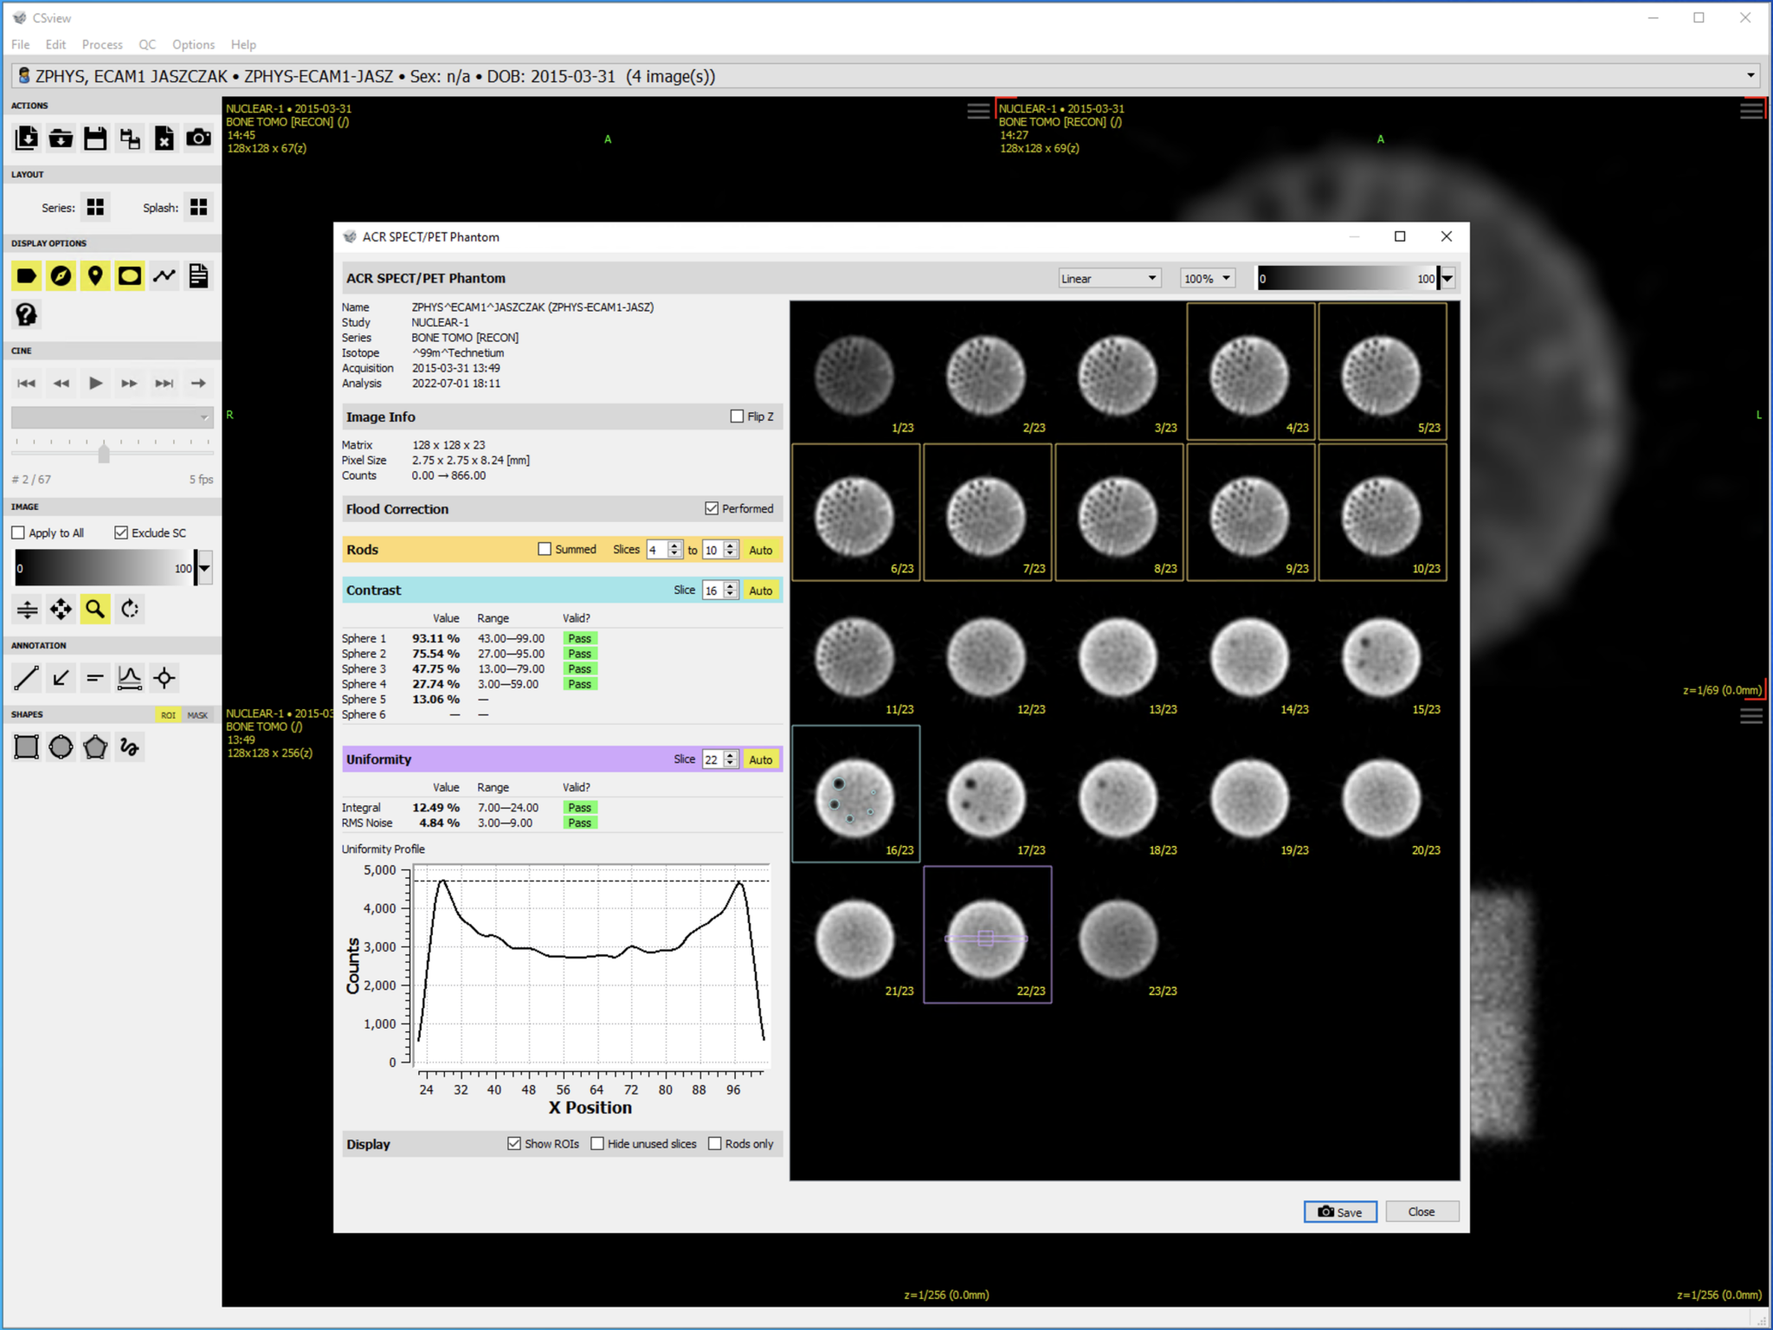1773x1330 pixels.
Task: Take a screenshot with the camera icon
Action: [x=198, y=138]
